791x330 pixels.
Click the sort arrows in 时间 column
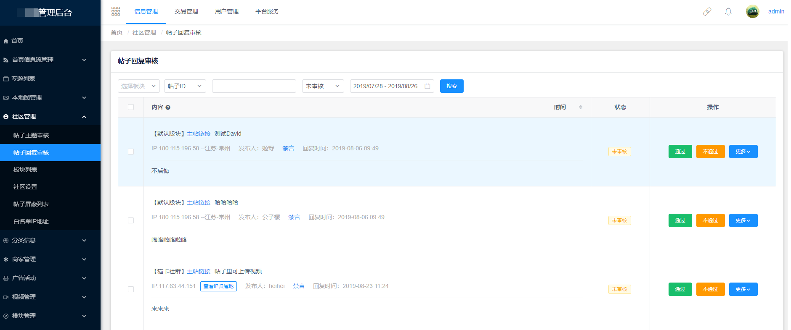(x=581, y=107)
